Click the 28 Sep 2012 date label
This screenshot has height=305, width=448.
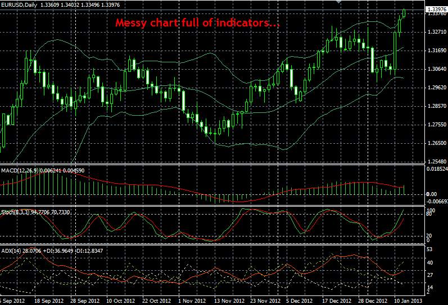click(x=85, y=301)
